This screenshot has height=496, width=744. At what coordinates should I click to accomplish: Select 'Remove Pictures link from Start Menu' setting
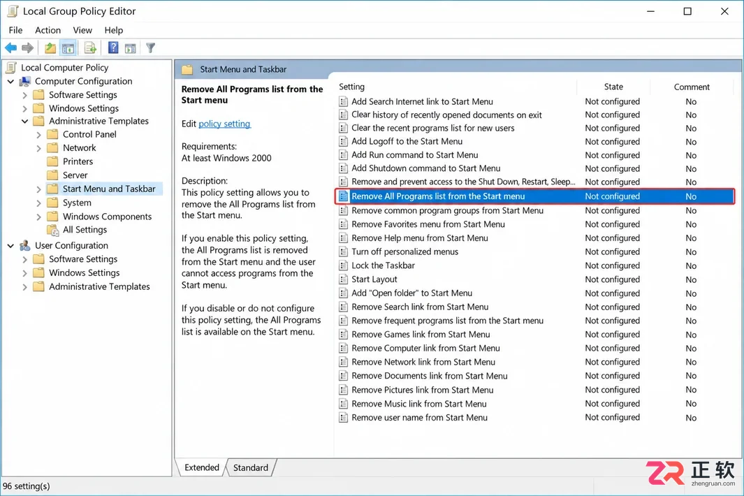(422, 390)
